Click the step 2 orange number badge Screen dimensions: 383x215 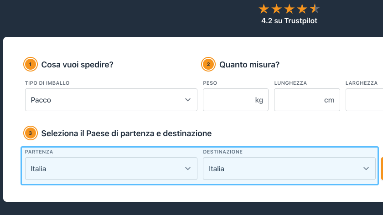point(208,65)
